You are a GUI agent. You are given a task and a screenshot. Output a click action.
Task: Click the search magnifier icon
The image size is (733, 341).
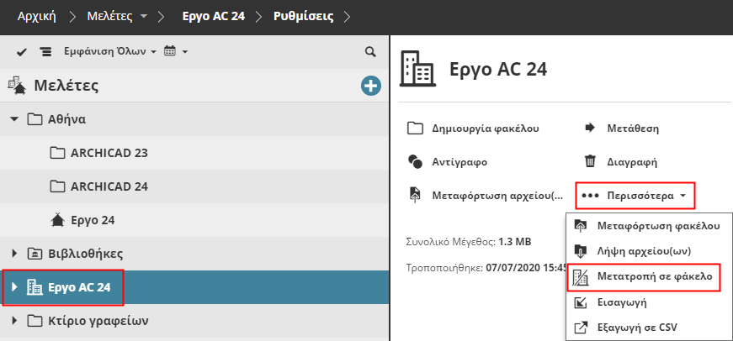[x=370, y=51]
